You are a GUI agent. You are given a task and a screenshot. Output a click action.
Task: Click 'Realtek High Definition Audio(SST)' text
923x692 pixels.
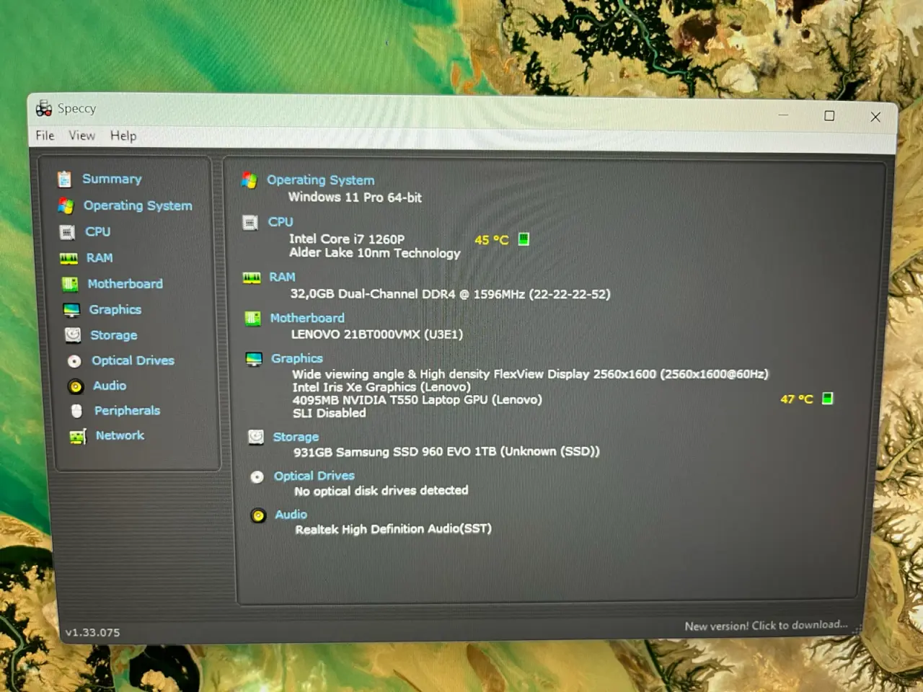coord(393,529)
